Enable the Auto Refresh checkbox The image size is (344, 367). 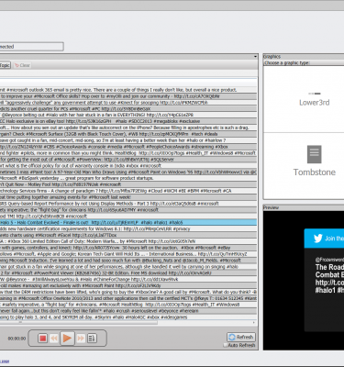[226, 345]
